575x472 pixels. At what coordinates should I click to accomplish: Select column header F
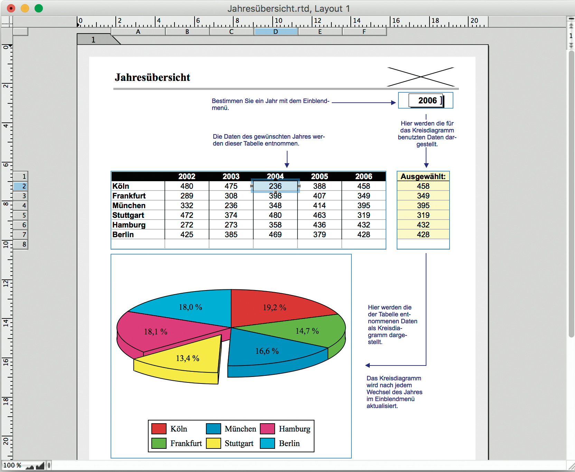pyautogui.click(x=364, y=31)
